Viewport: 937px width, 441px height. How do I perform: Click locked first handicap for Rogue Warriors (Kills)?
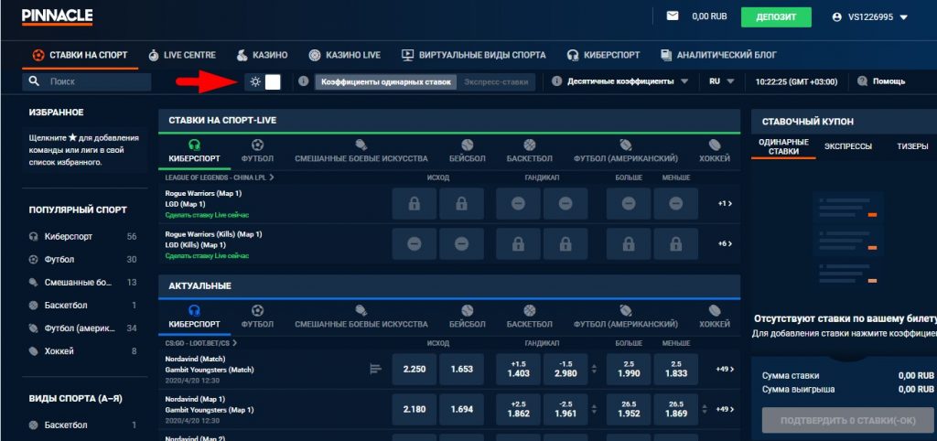click(518, 243)
